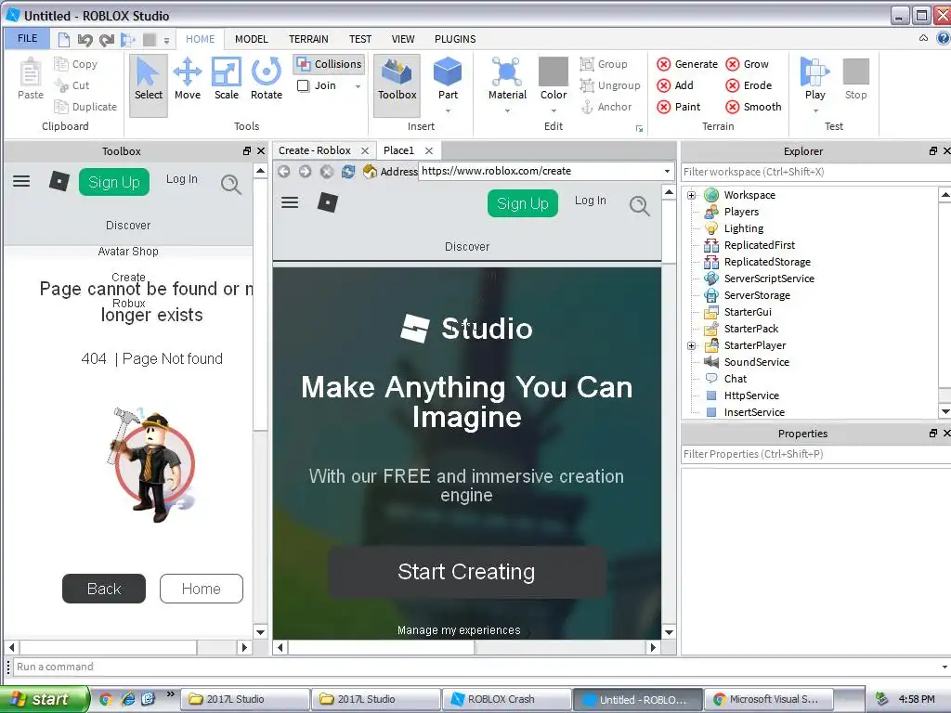Click the Home button on 404 page
The width and height of the screenshot is (951, 713).
pyautogui.click(x=202, y=589)
